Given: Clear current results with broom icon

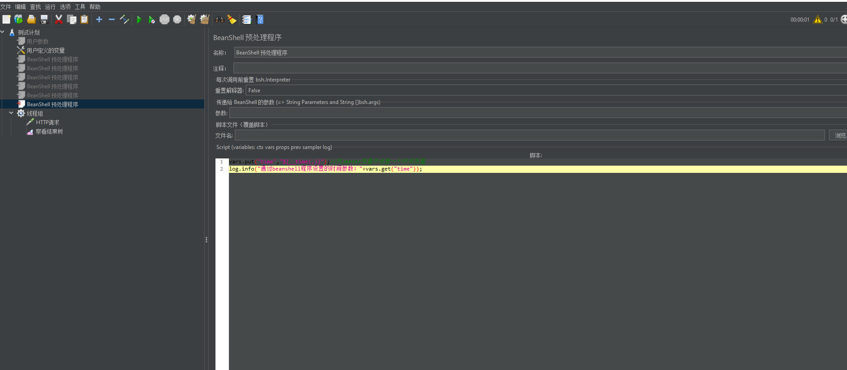Looking at the screenshot, I should (x=192, y=19).
